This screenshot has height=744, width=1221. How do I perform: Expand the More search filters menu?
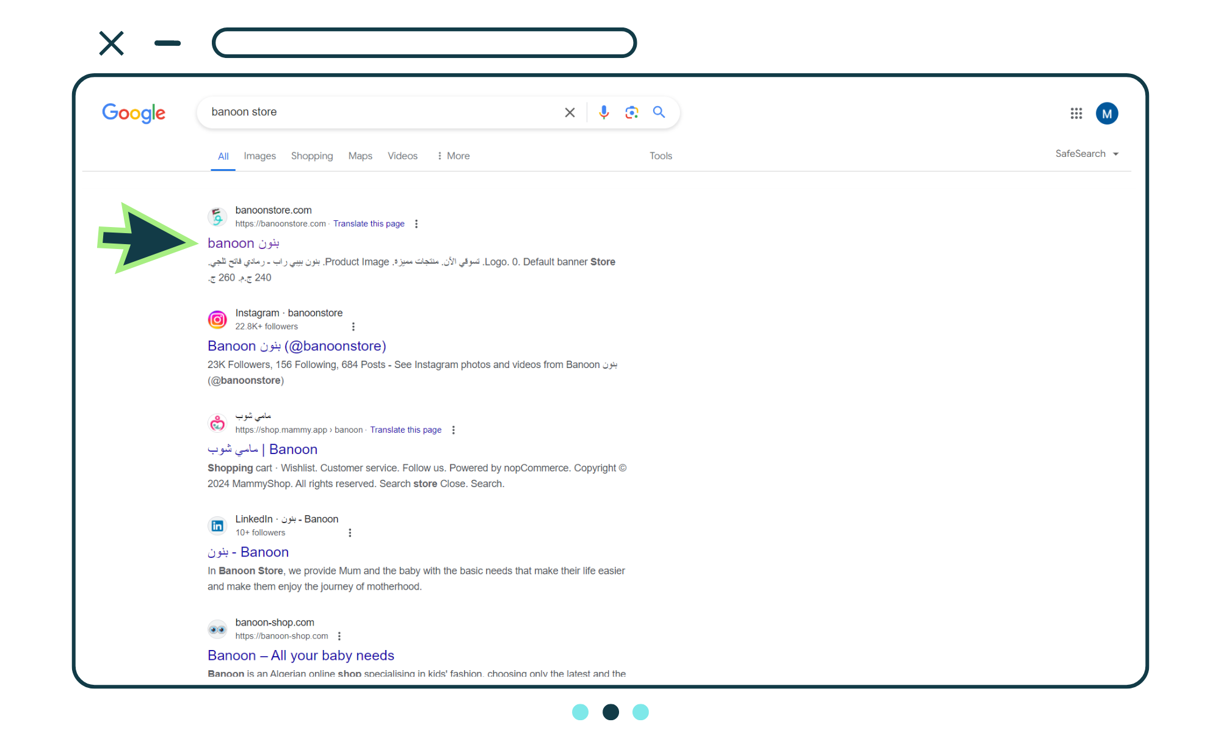(x=453, y=156)
